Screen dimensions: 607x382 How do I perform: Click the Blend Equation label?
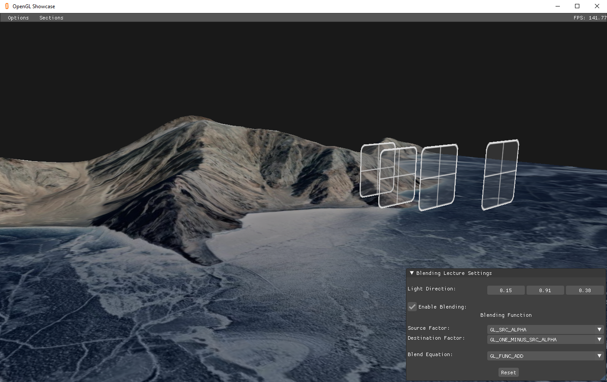point(430,354)
